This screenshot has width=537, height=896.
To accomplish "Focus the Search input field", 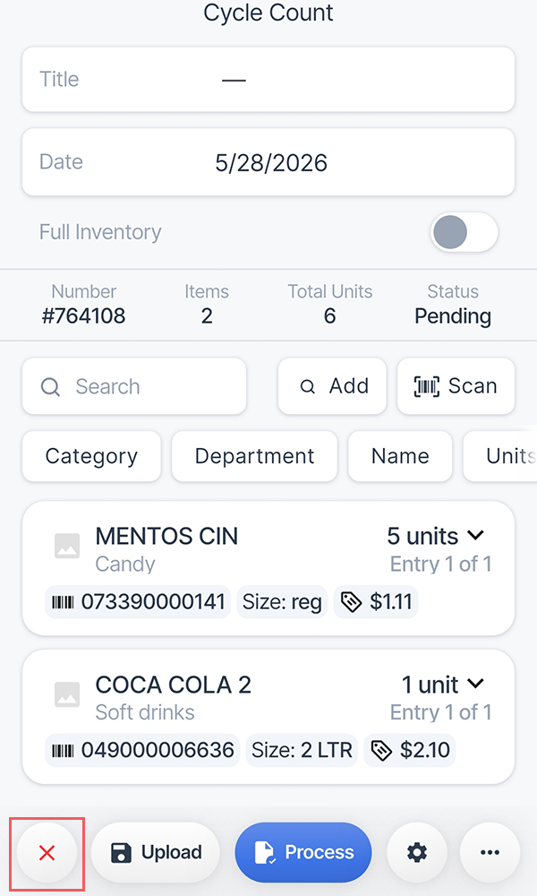I will pos(134,386).
